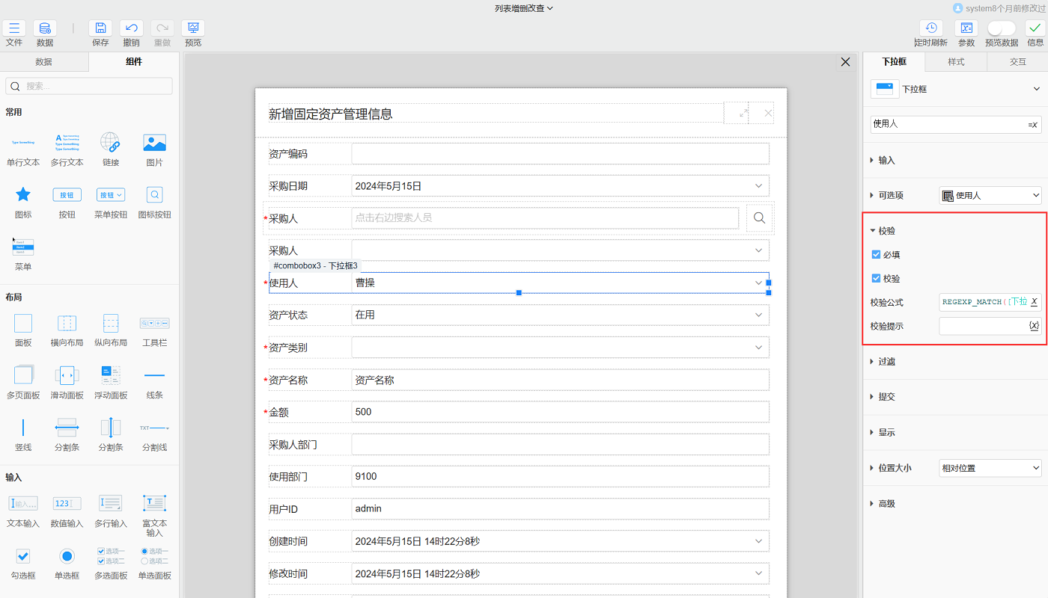Toggle the 预览数据 switch

pyautogui.click(x=1001, y=28)
